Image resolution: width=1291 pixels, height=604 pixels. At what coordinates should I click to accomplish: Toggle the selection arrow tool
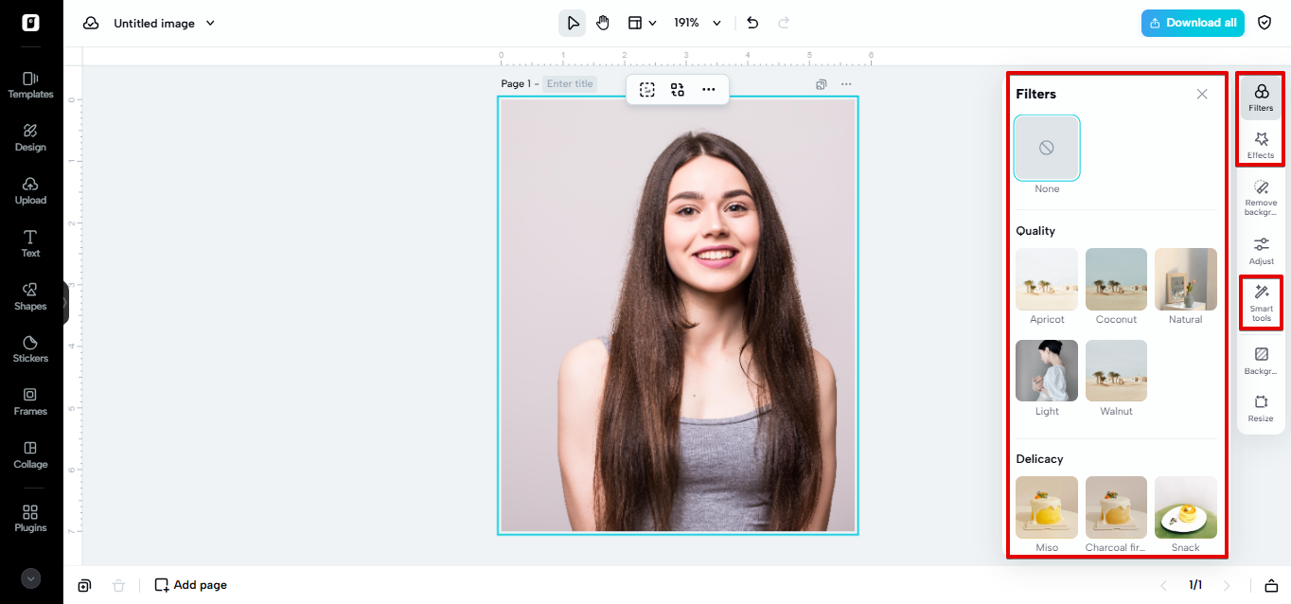[572, 22]
